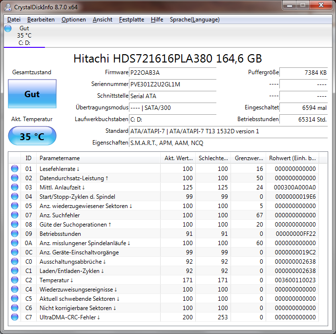
Task: Click the Eingeschaltet value 6594 mal
Action: click(304, 107)
